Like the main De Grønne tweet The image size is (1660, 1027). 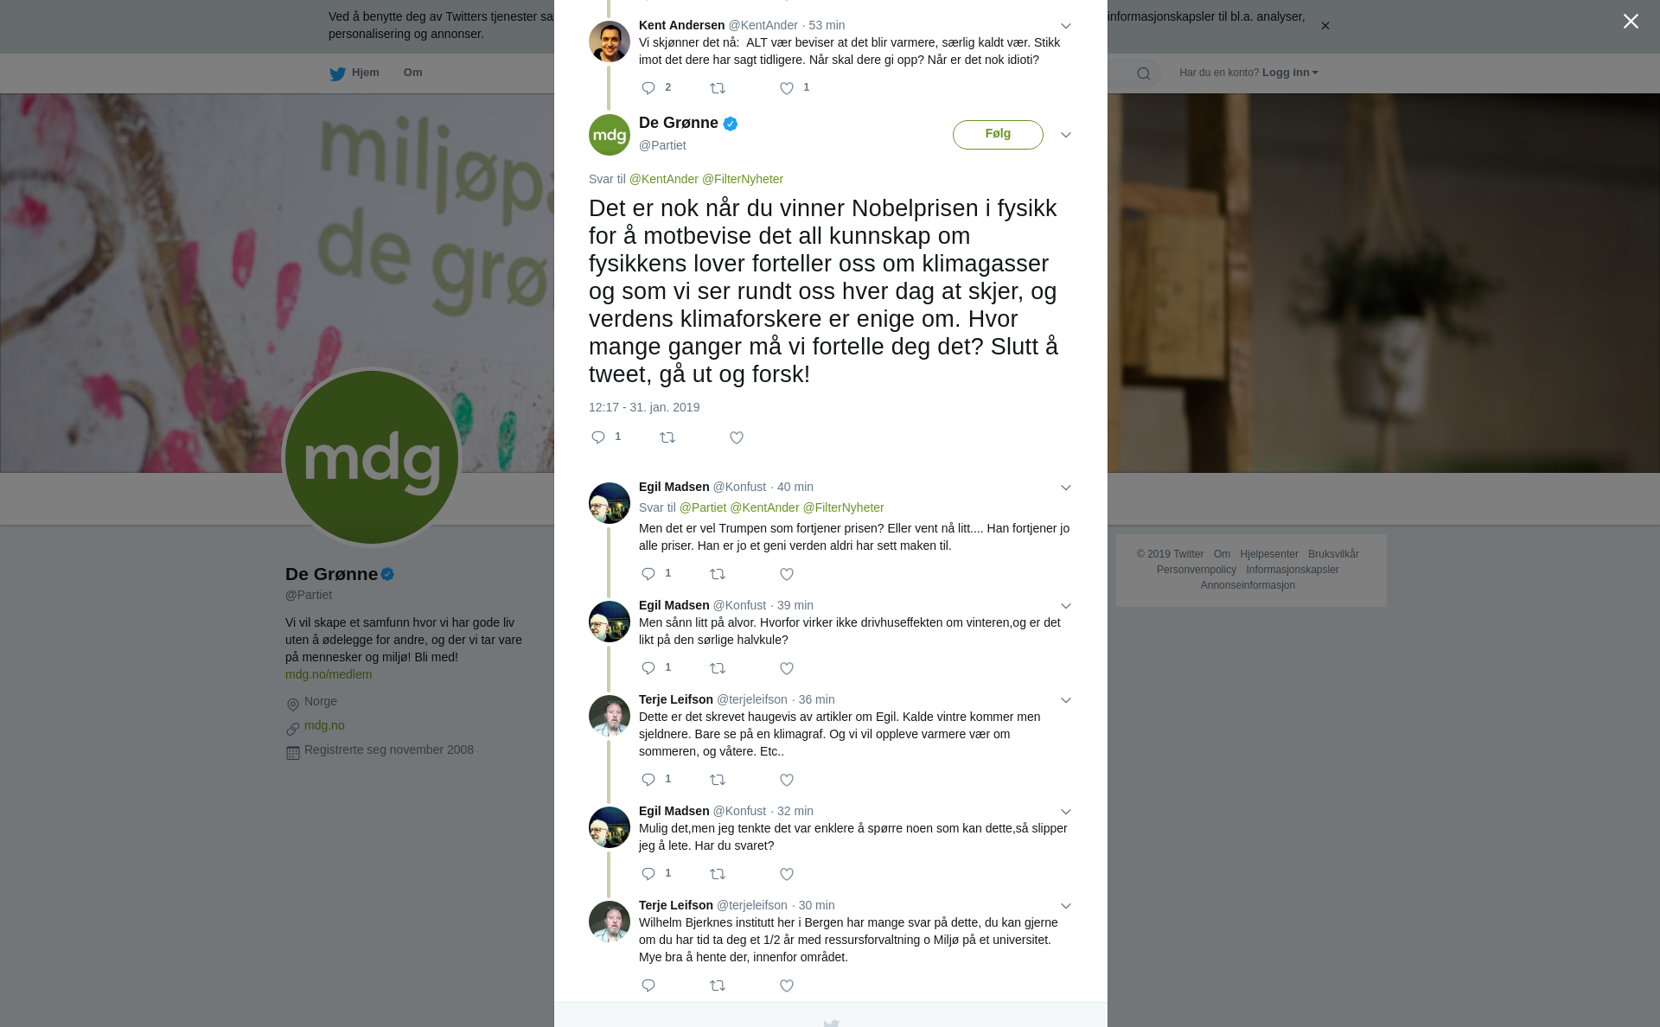point(737,437)
